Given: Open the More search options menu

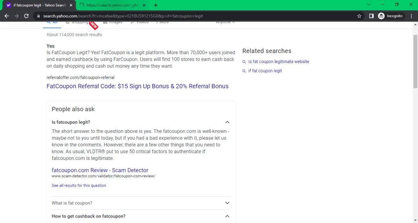Looking at the screenshot, I should (162, 22).
